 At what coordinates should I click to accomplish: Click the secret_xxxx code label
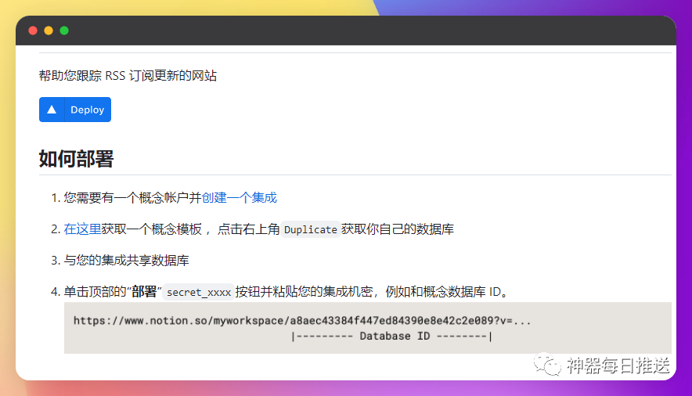click(x=199, y=292)
